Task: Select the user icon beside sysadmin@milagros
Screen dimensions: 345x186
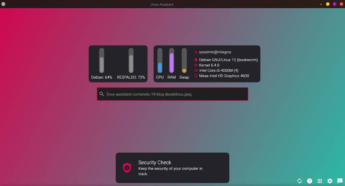Action: pos(196,52)
